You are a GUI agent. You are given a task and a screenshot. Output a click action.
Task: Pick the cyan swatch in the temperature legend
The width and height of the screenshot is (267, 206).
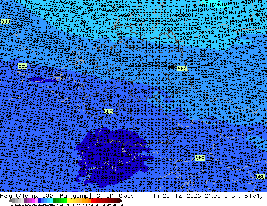click(x=51, y=201)
